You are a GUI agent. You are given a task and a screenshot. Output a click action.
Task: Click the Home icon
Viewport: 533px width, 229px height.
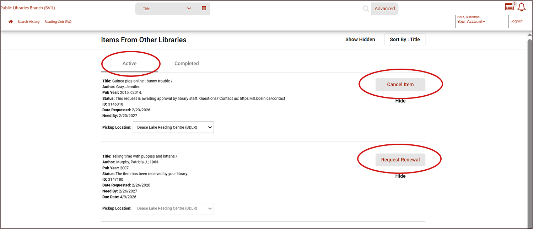click(11, 22)
